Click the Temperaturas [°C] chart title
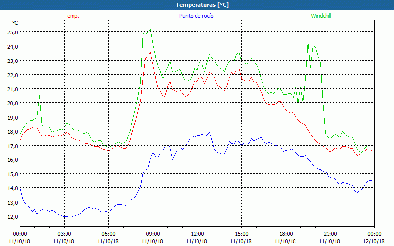Image resolution: width=394 pixels, height=246 pixels. pyautogui.click(x=202, y=5)
